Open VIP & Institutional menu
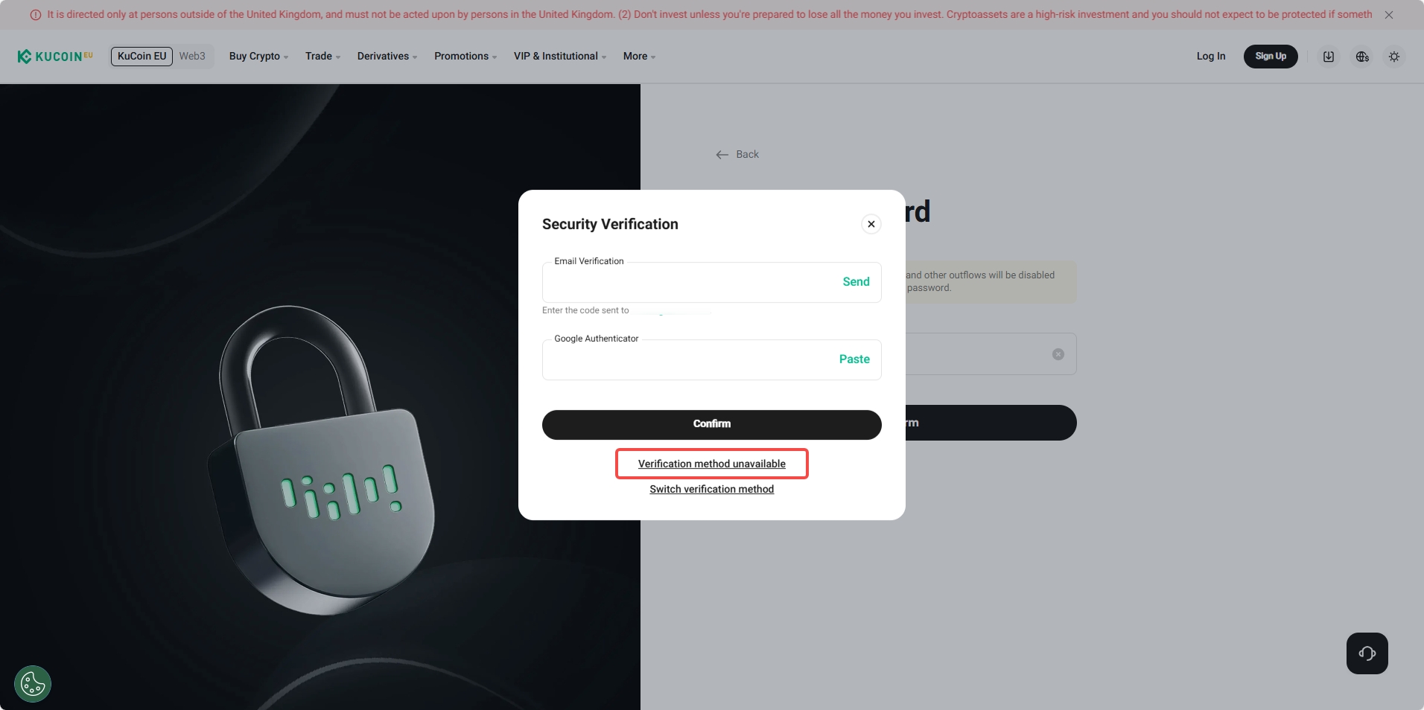Image resolution: width=1424 pixels, height=710 pixels. [x=559, y=57]
